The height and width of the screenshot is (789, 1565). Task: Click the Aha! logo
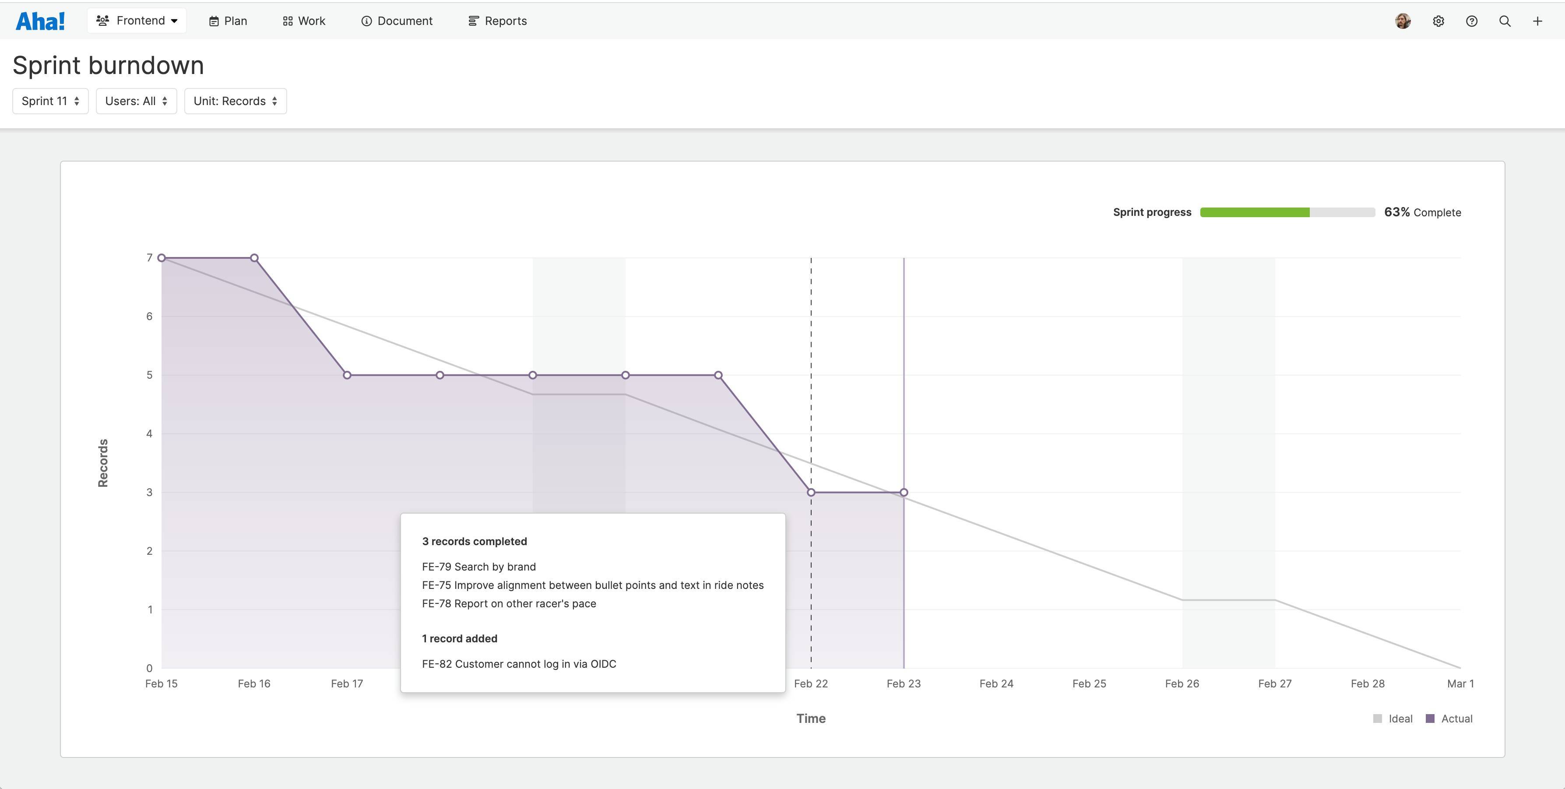40,20
